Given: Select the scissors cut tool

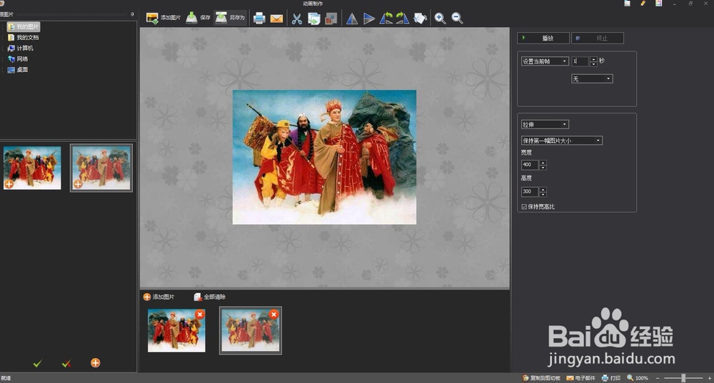Looking at the screenshot, I should (296, 19).
